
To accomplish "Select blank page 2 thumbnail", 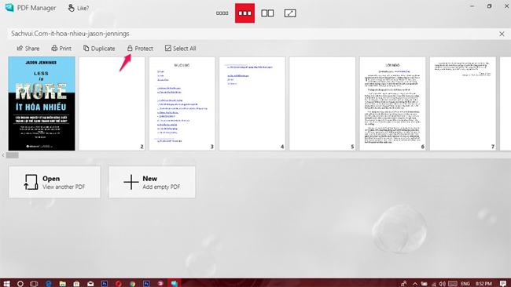I will pos(112,104).
